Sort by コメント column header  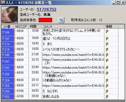(x=73, y=27)
